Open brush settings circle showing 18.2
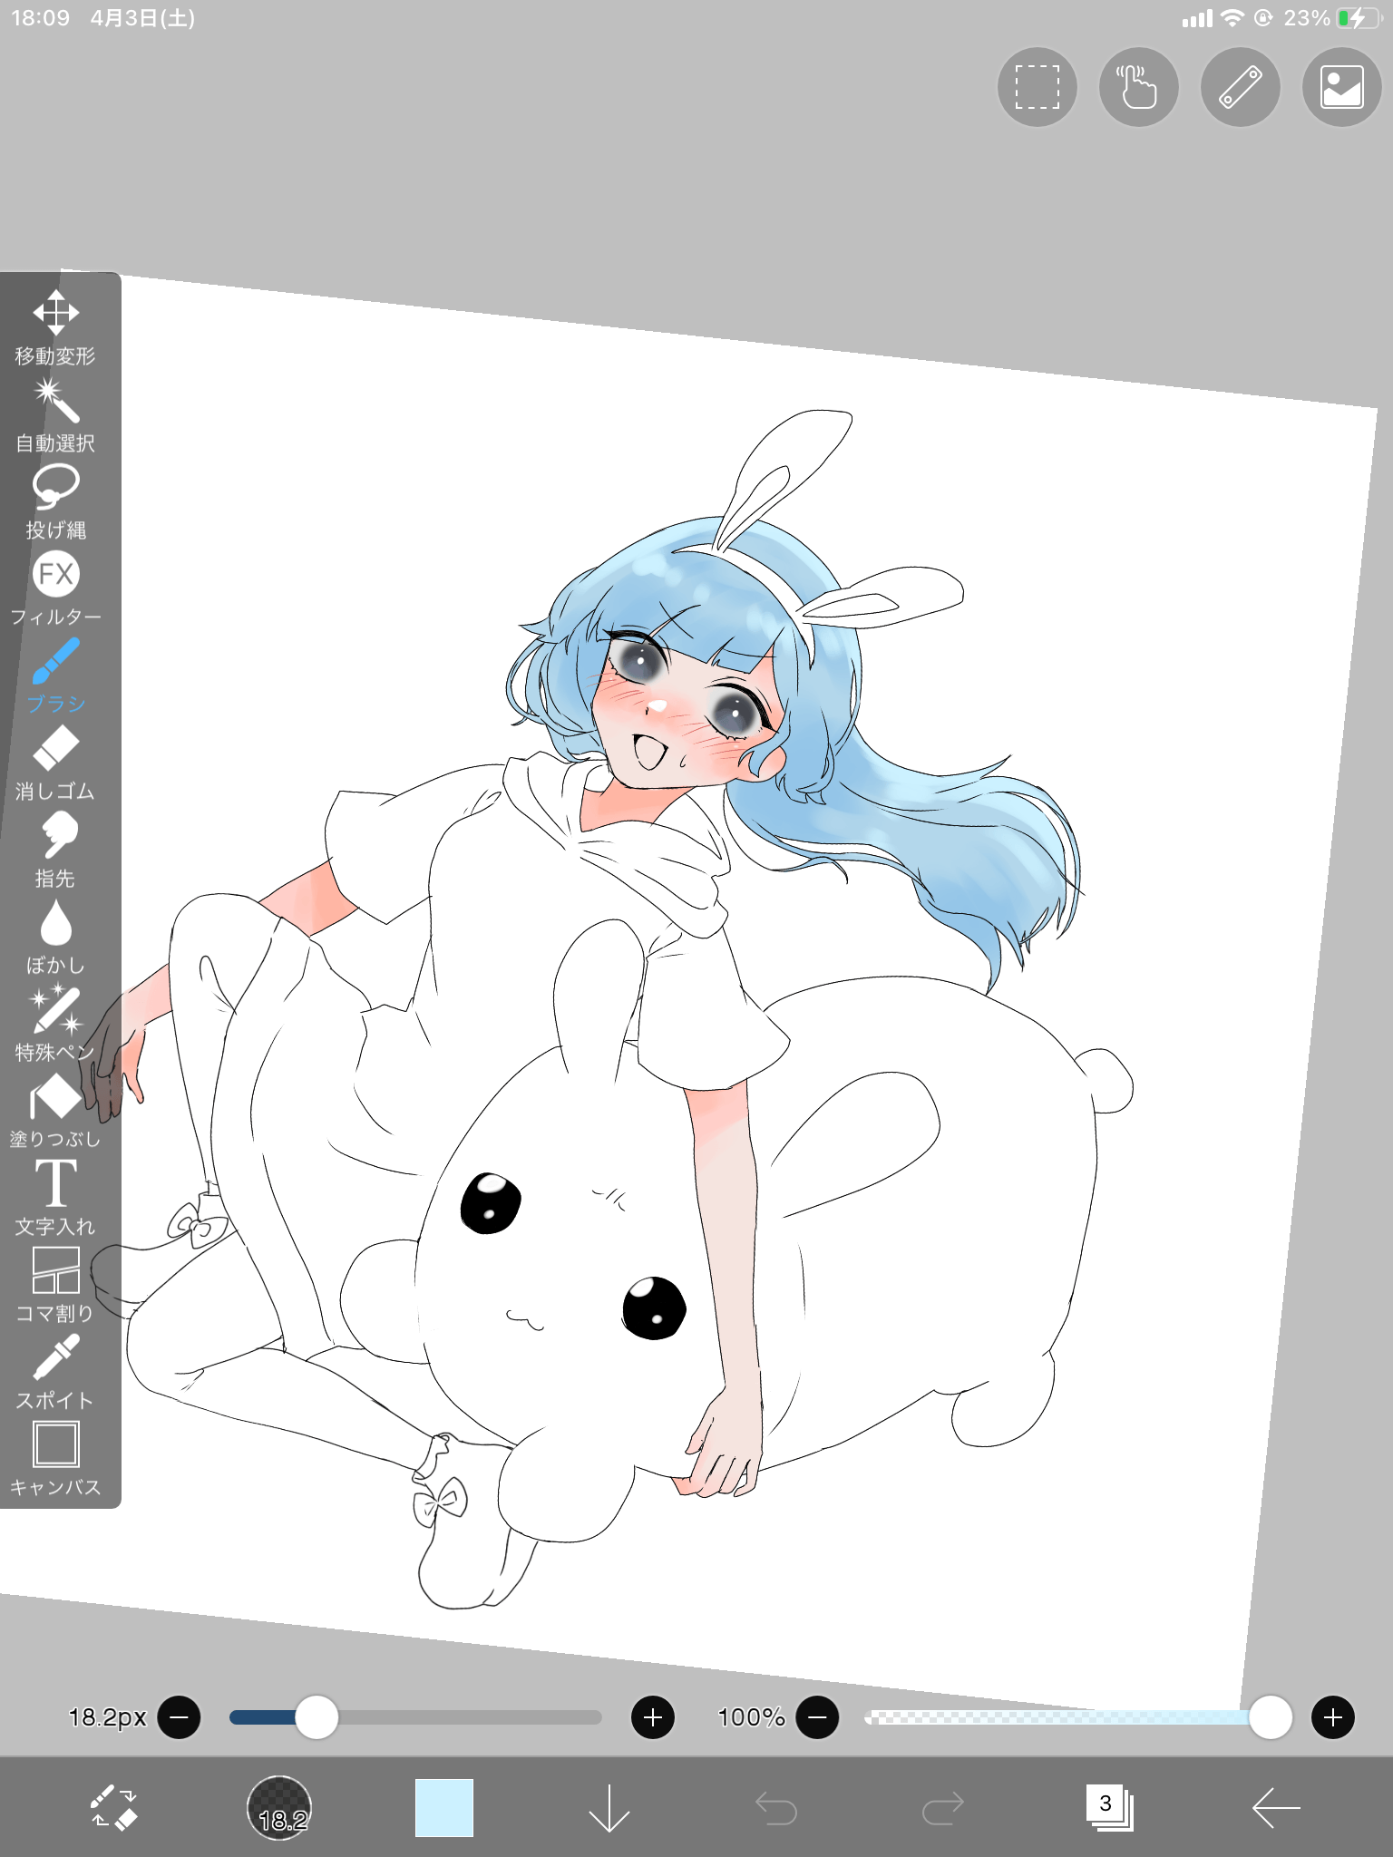Screen dimensions: 1393x1857 tap(279, 1807)
